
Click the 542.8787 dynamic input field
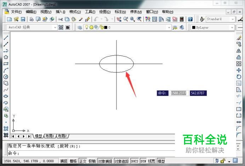198,93
